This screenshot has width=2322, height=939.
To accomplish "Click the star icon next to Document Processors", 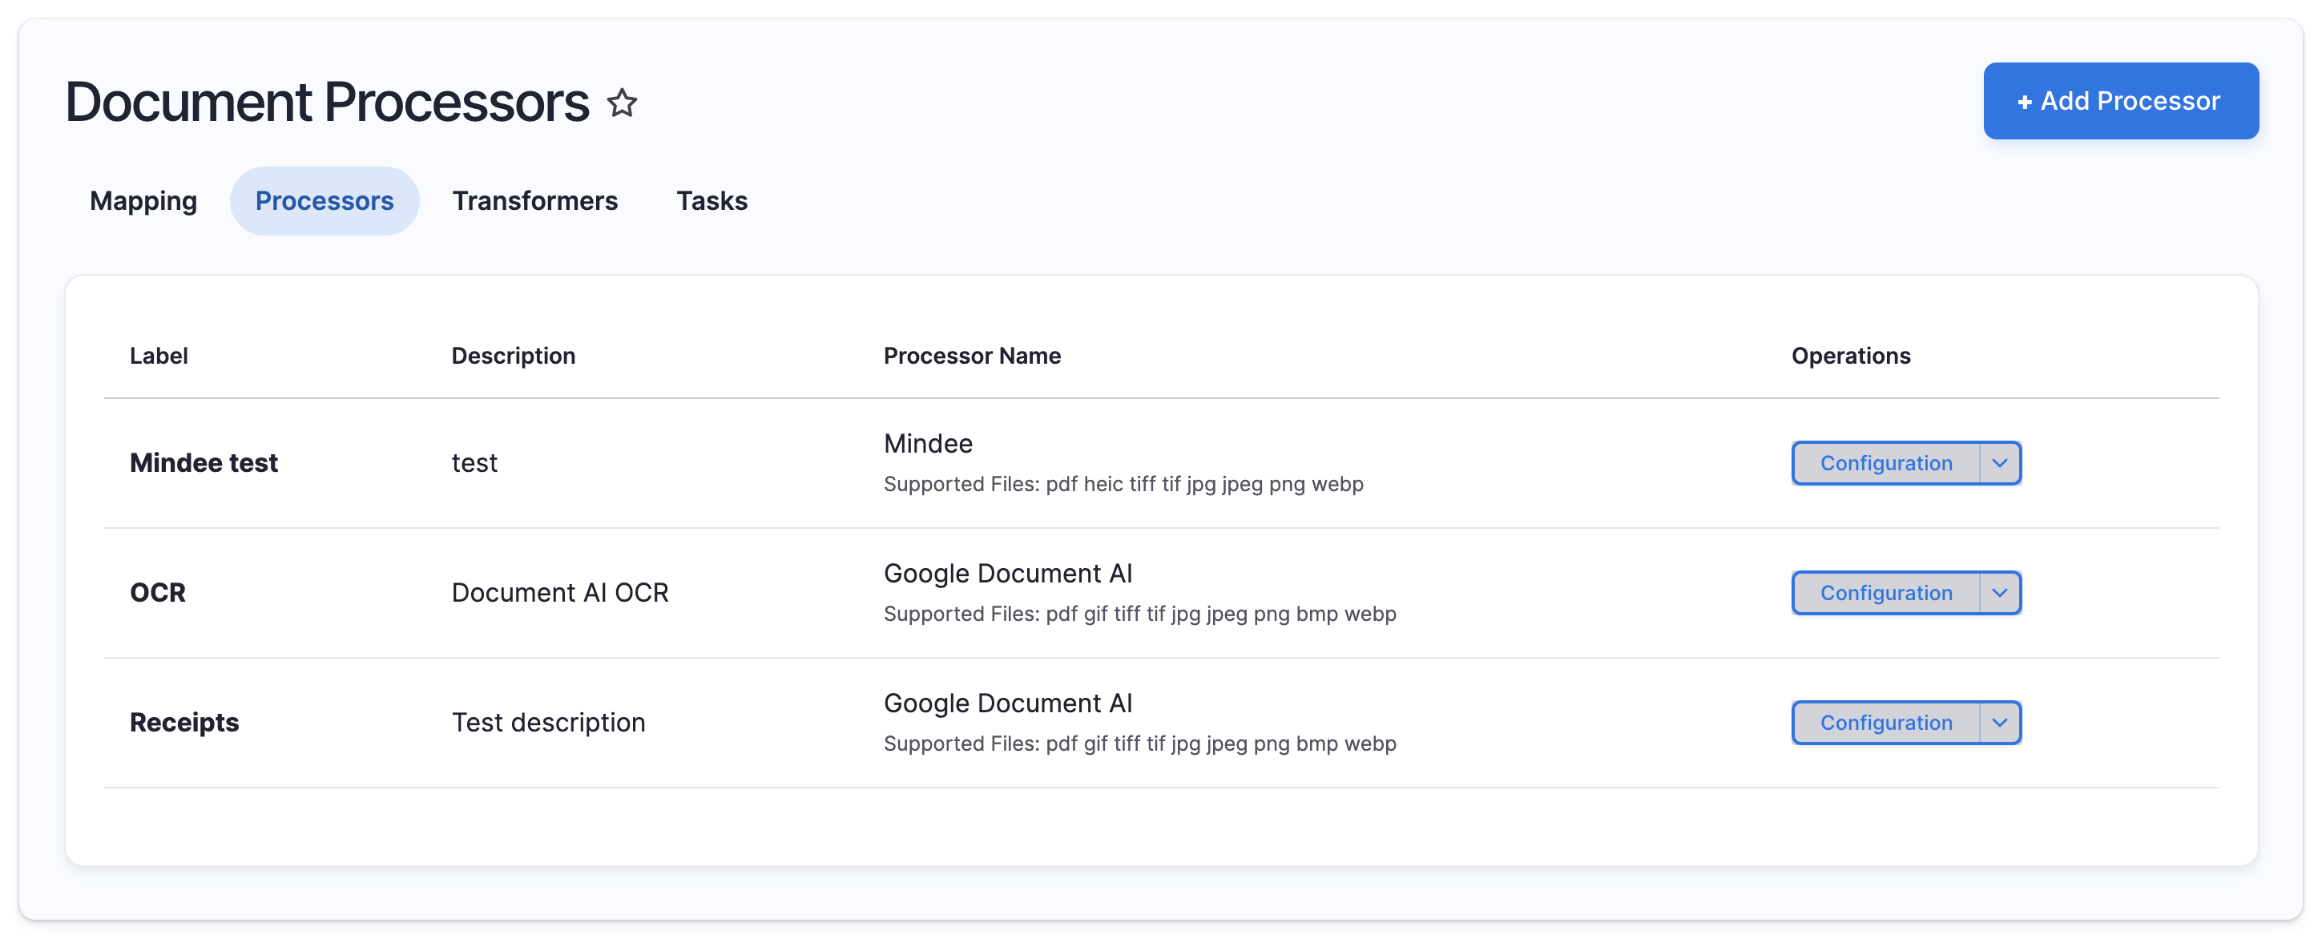I will click(x=622, y=103).
